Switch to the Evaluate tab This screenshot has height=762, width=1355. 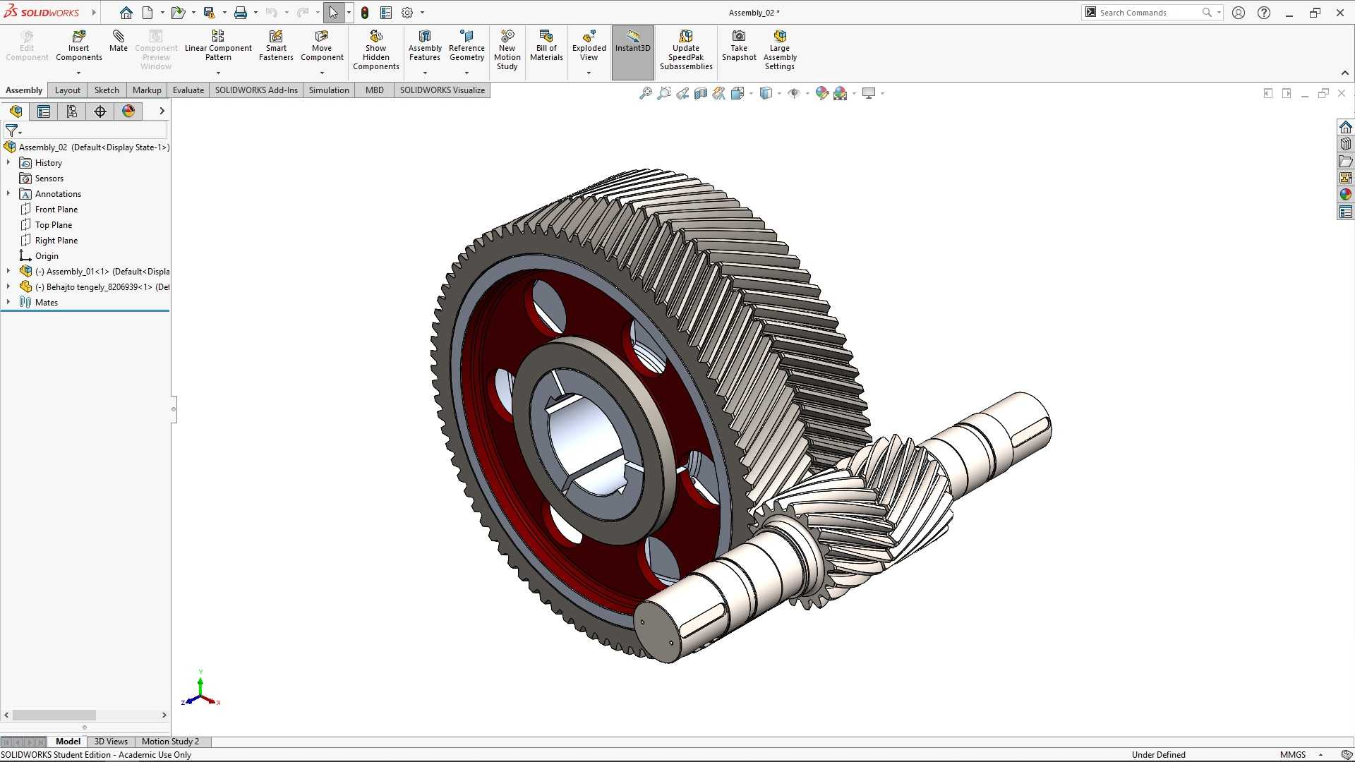pos(188,90)
